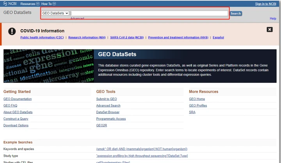Open Advanced Search under GEO Tools
This screenshot has width=281, height=163.
click(108, 106)
